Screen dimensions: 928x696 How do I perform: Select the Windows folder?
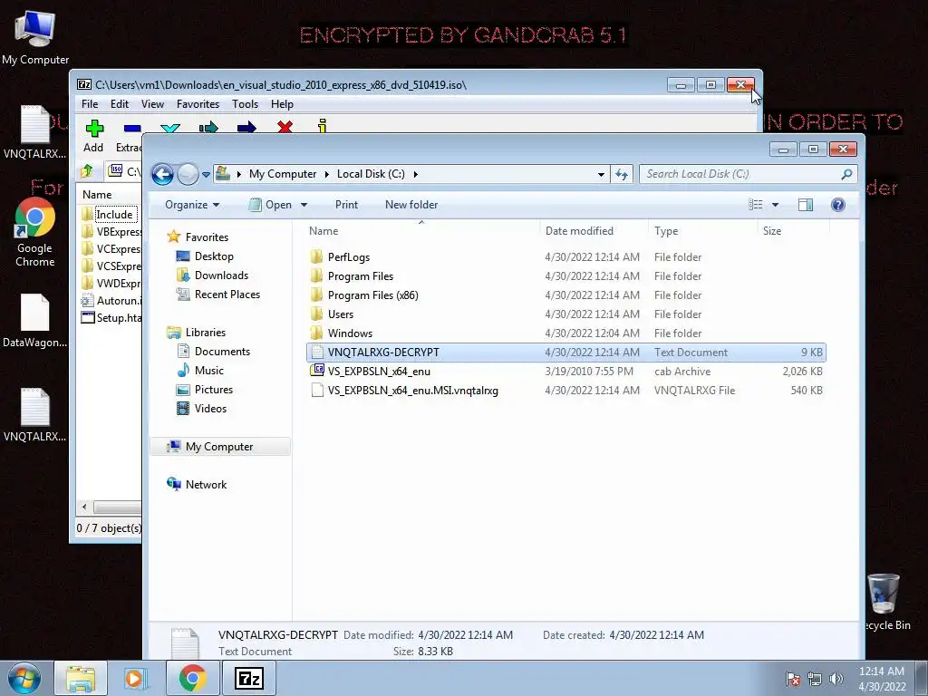pyautogui.click(x=565, y=333)
